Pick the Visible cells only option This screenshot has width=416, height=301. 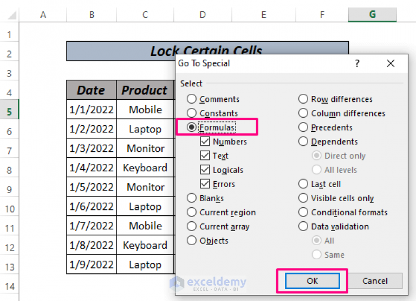click(x=303, y=198)
